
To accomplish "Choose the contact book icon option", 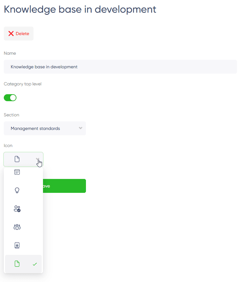I will tap(17, 245).
